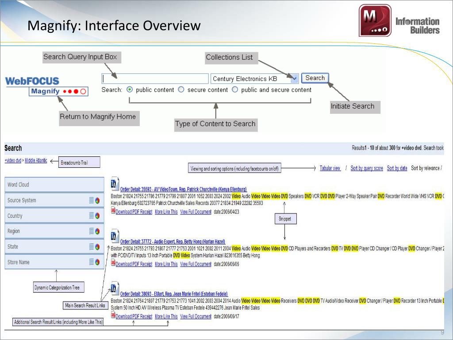
Task: Open the Century Electronics KB collections dropdown
Action: (254, 79)
